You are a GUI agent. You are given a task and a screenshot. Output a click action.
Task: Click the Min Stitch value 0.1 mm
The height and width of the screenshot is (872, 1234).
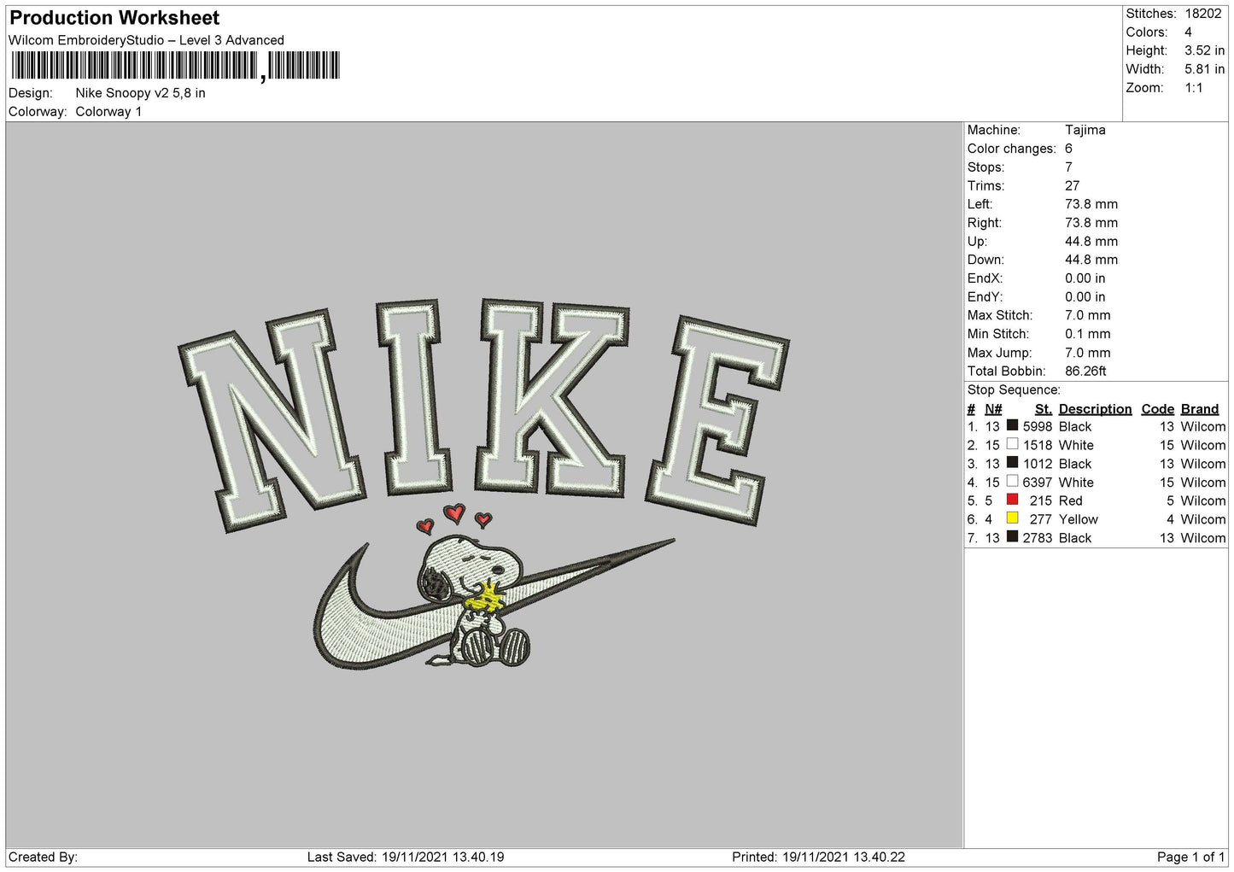[1087, 334]
